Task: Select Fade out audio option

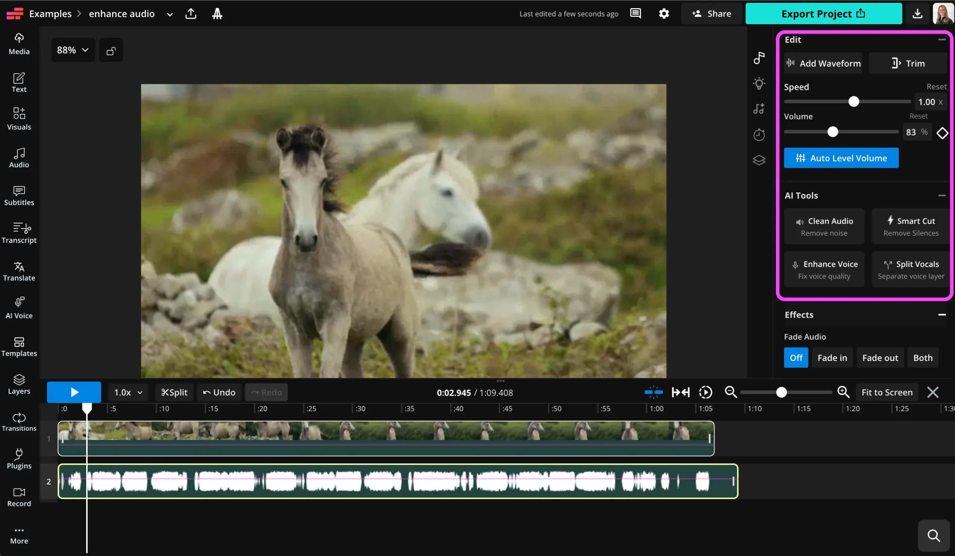Action: coord(880,358)
